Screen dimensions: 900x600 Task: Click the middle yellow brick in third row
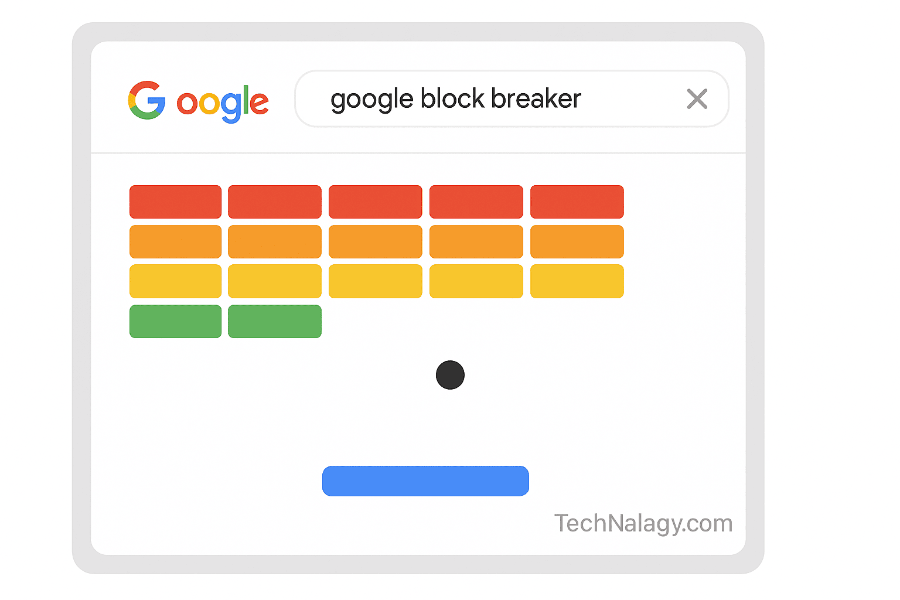pyautogui.click(x=375, y=281)
